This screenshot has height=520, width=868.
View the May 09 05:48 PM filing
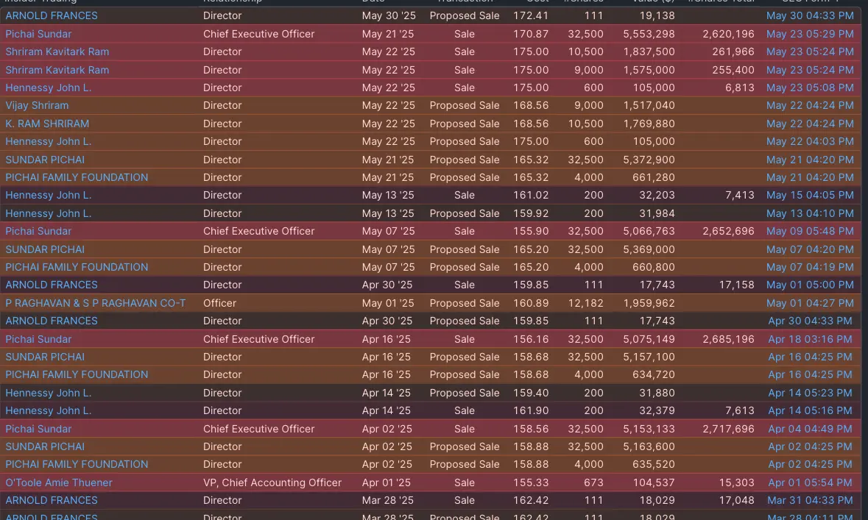(810, 231)
